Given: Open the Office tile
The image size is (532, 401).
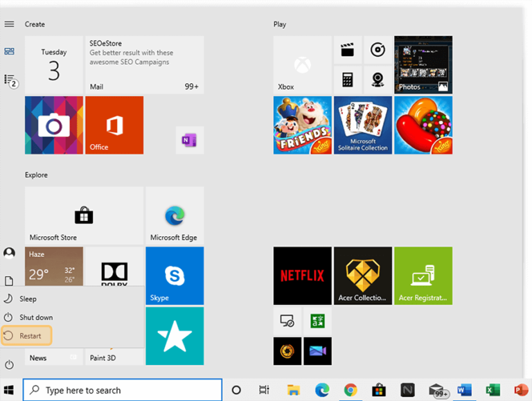Looking at the screenshot, I should tap(114, 125).
